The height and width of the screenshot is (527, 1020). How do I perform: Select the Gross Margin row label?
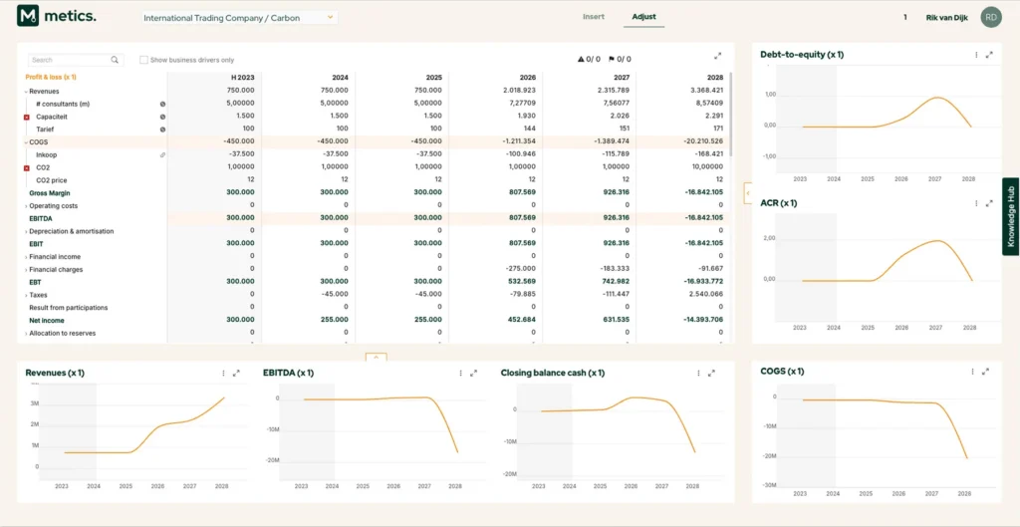click(x=50, y=193)
